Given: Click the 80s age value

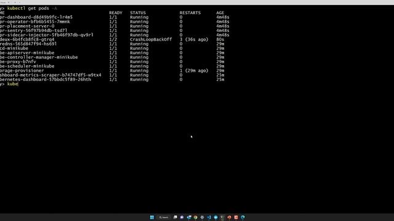Looking at the screenshot, I should pos(220,39).
